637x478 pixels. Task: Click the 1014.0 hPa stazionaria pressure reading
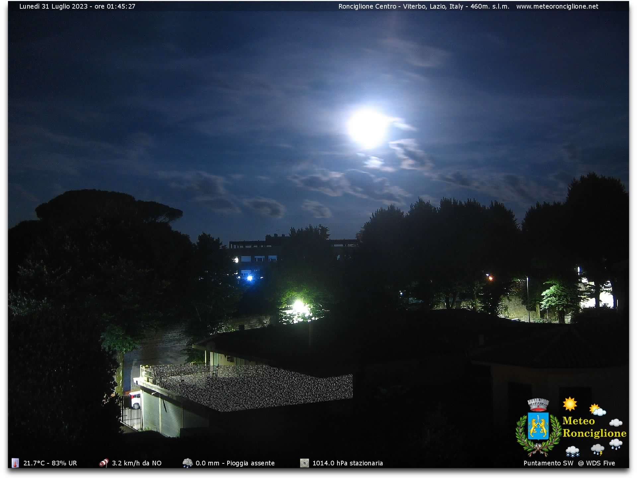(x=348, y=463)
